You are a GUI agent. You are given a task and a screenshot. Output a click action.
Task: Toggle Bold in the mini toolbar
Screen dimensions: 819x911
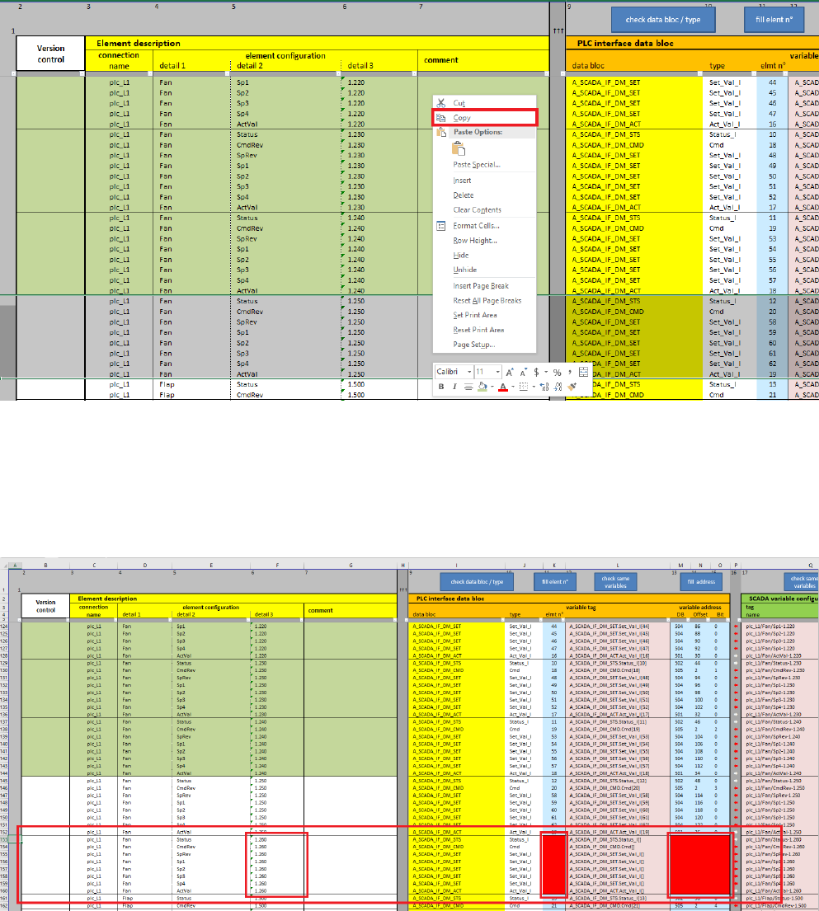click(441, 387)
